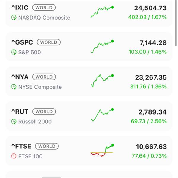Click the NASDAQ change 402.03 / 1.67%
Screen dimensions: 178x178
click(x=147, y=17)
